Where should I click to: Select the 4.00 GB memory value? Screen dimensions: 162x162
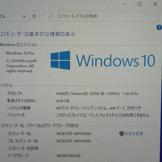tap(63, 101)
